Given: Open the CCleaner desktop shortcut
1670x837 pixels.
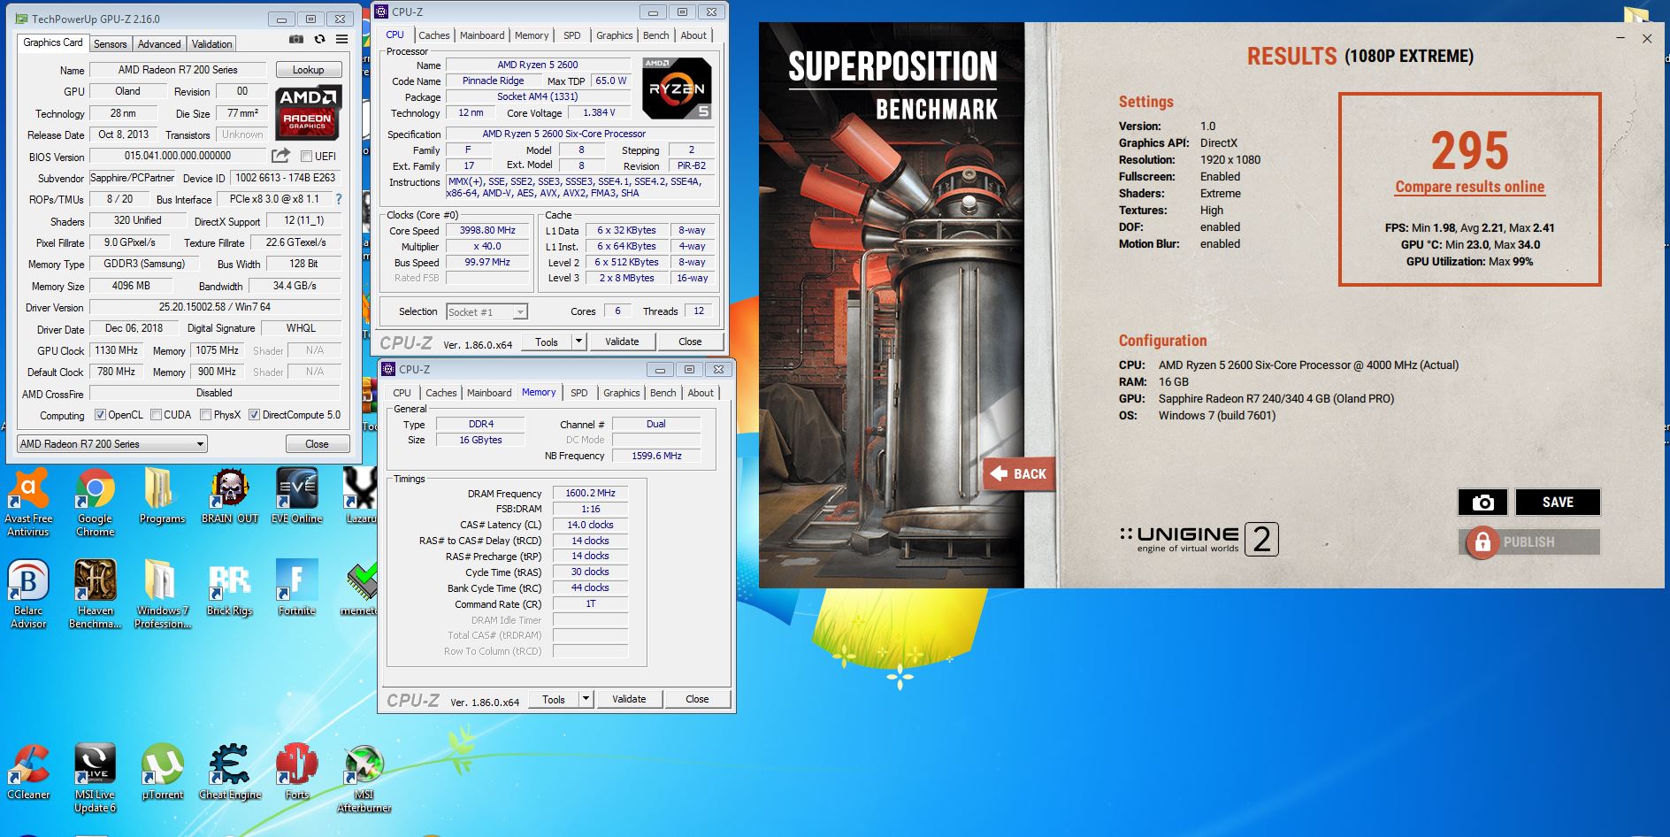Looking at the screenshot, I should 28,772.
